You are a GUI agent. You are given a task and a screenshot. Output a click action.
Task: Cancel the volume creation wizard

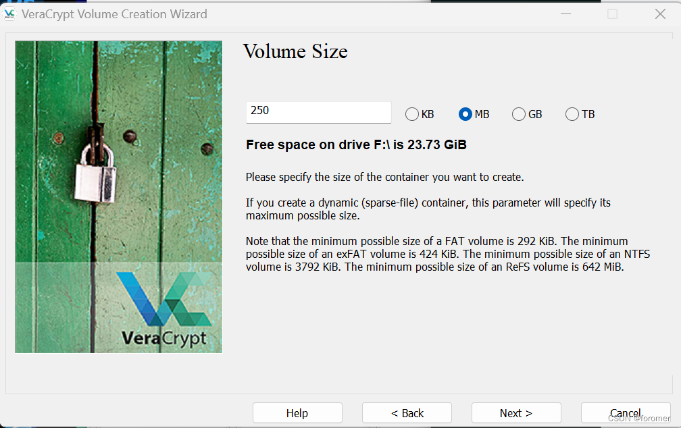pos(626,412)
